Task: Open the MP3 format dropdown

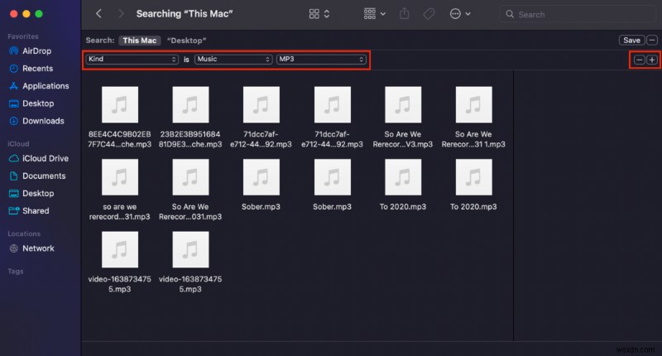Action: (x=321, y=59)
